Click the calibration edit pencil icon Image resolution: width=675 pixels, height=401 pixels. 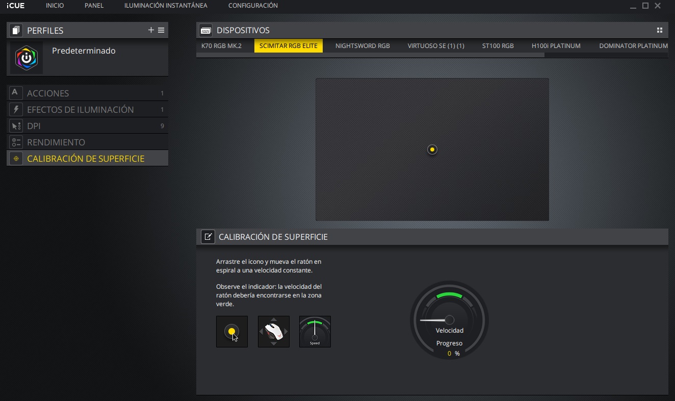click(x=208, y=237)
